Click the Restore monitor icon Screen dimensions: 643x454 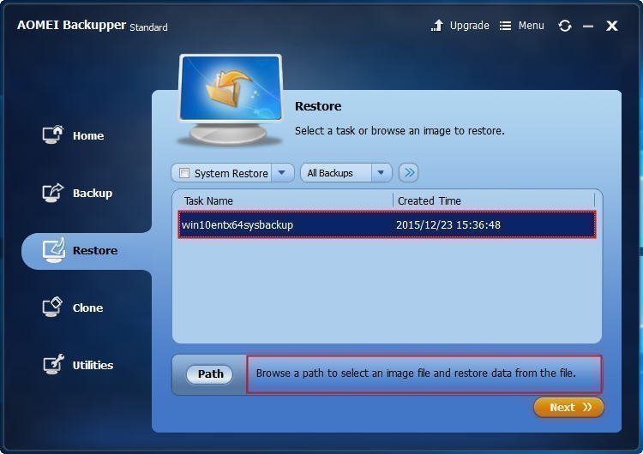click(x=54, y=250)
